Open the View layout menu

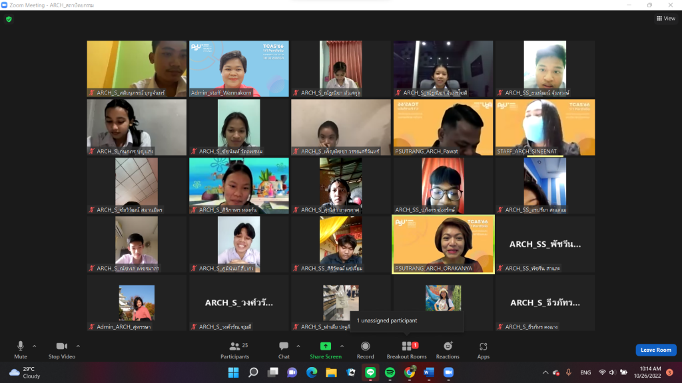click(665, 19)
